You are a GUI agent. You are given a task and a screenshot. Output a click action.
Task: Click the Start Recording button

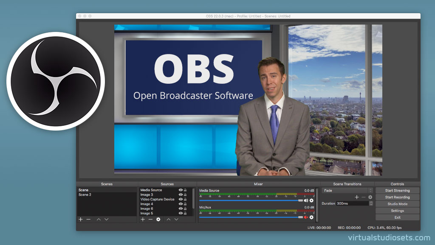click(x=397, y=197)
